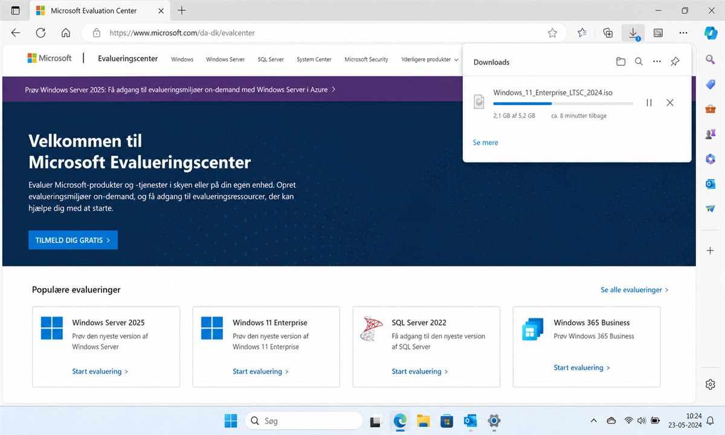
Task: Click Se mere in the Downloads panel
Action: tap(486, 143)
